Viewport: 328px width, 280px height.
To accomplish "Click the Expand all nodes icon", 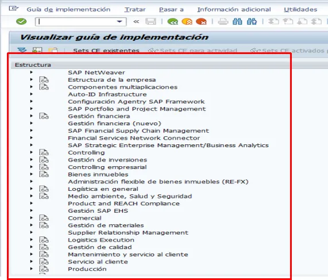I will pyautogui.click(x=22, y=50).
